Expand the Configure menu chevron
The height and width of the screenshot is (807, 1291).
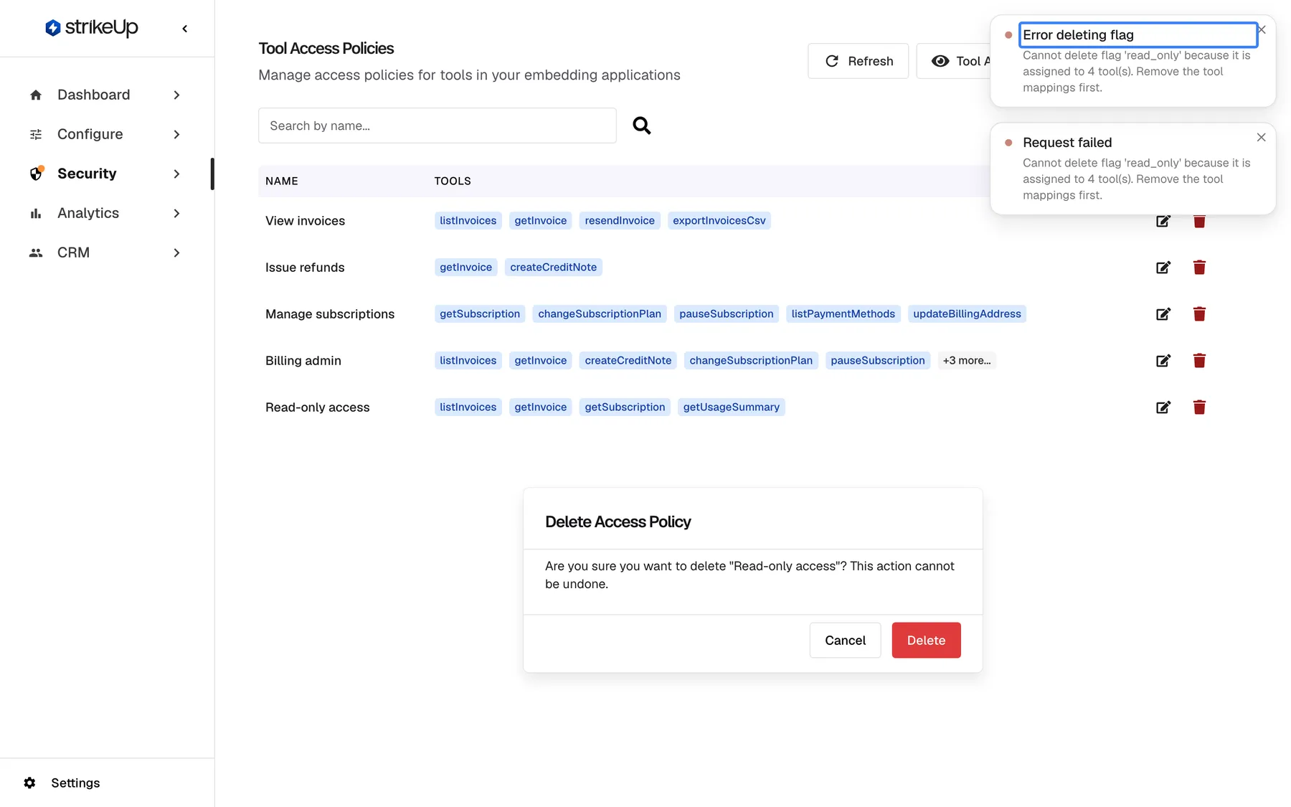click(176, 134)
